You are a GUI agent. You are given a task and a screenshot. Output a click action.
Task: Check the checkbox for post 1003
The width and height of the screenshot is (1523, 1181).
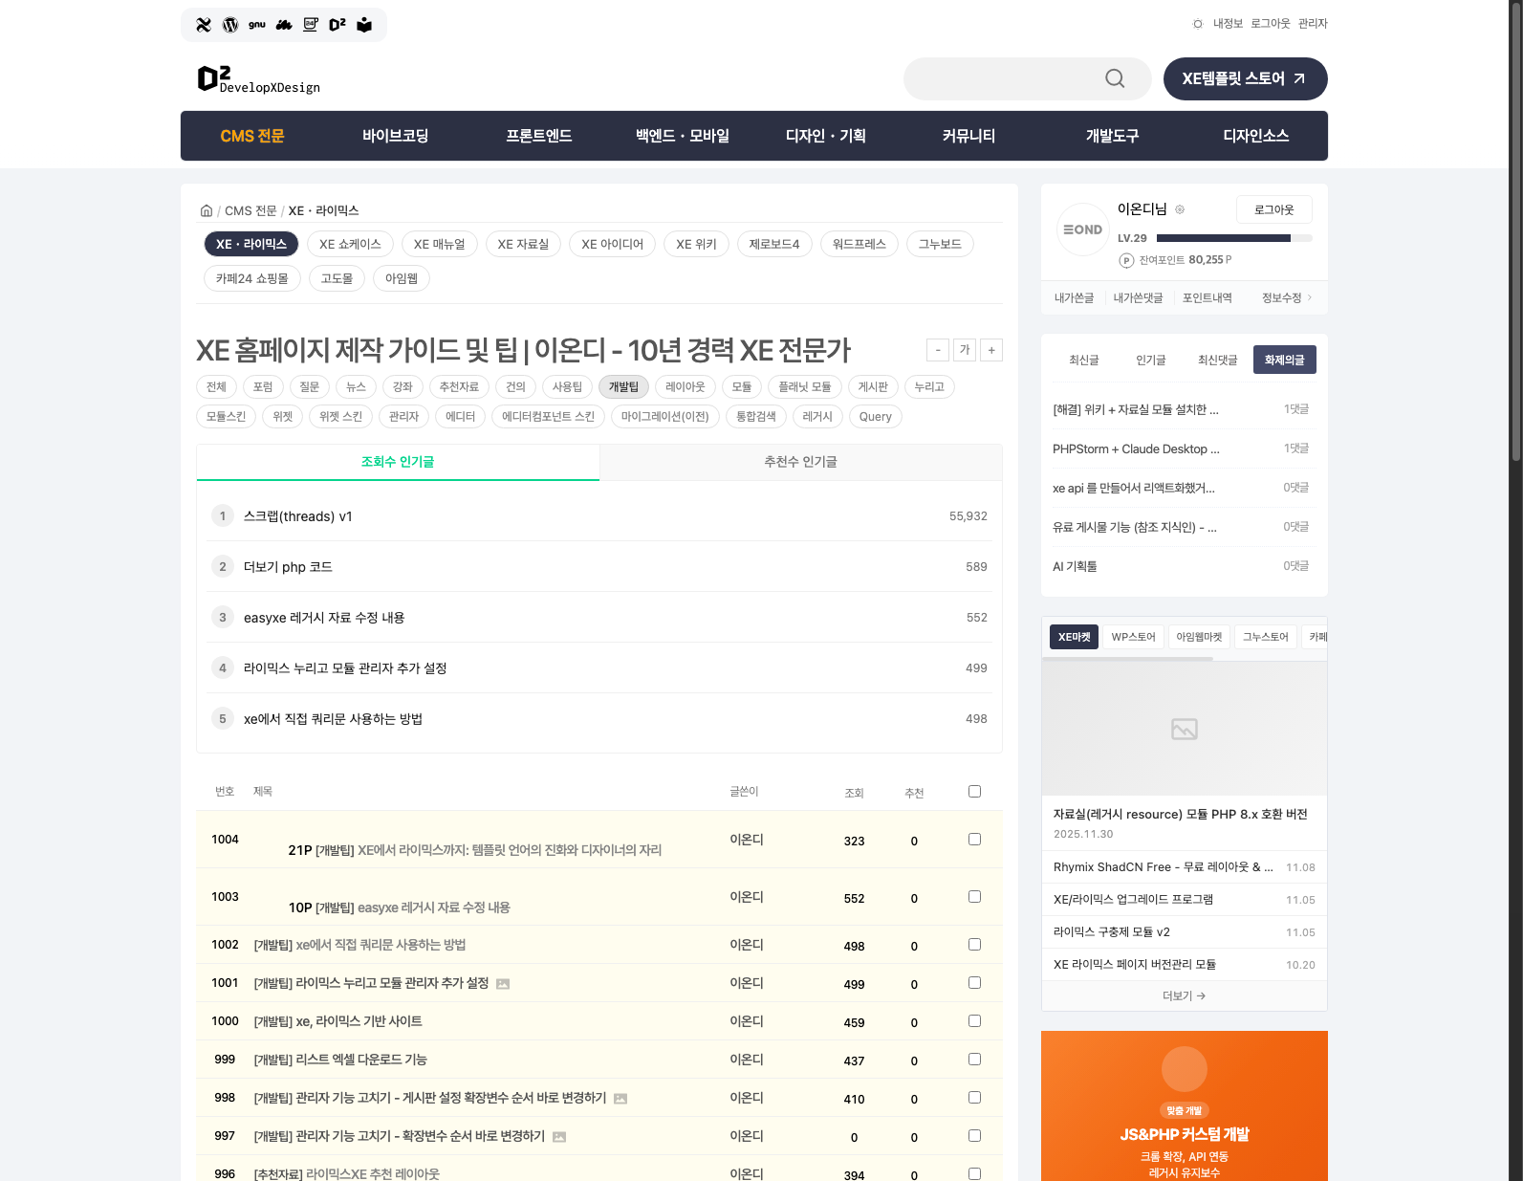[974, 896]
